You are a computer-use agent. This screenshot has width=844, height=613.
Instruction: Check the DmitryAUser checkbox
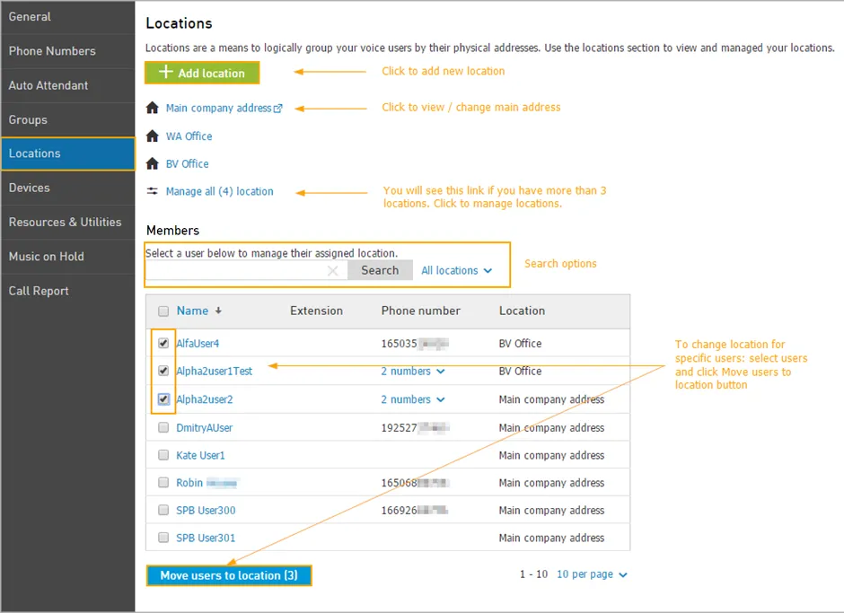click(163, 427)
